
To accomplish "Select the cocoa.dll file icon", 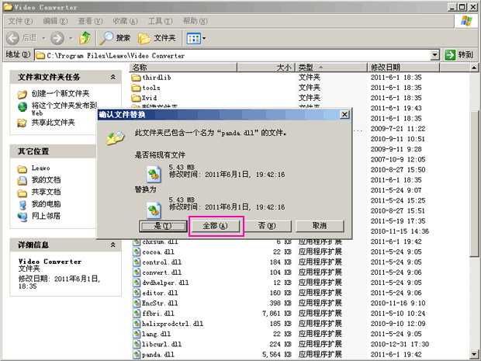I will 137,252.
